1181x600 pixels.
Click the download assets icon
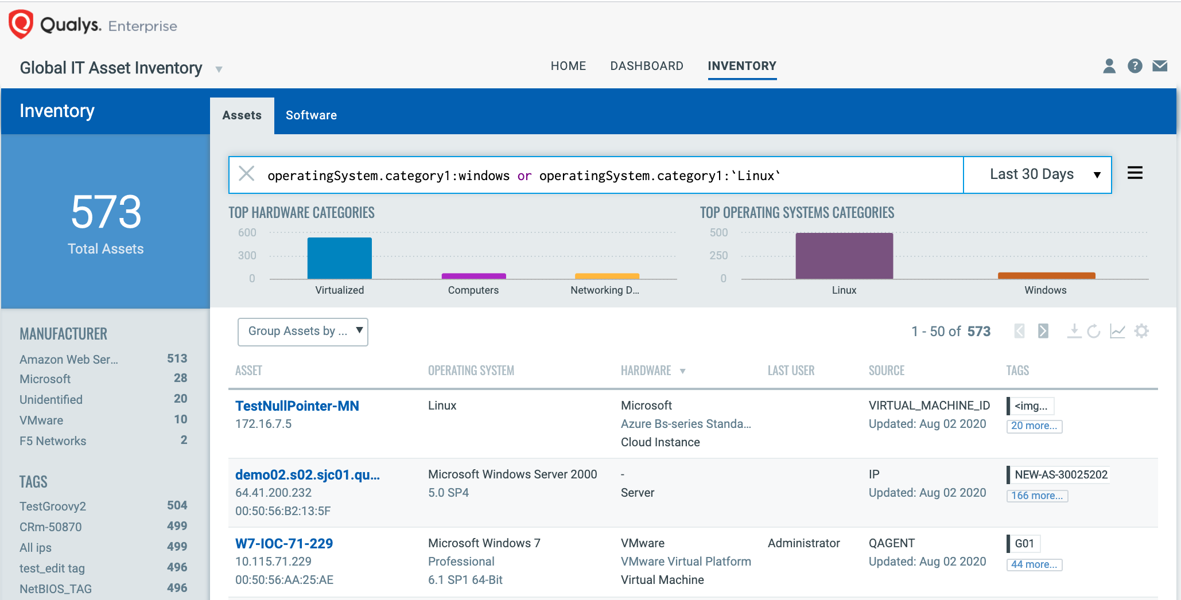coord(1074,331)
